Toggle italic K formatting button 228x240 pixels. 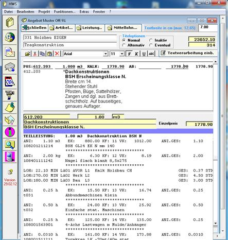tap(136, 54)
